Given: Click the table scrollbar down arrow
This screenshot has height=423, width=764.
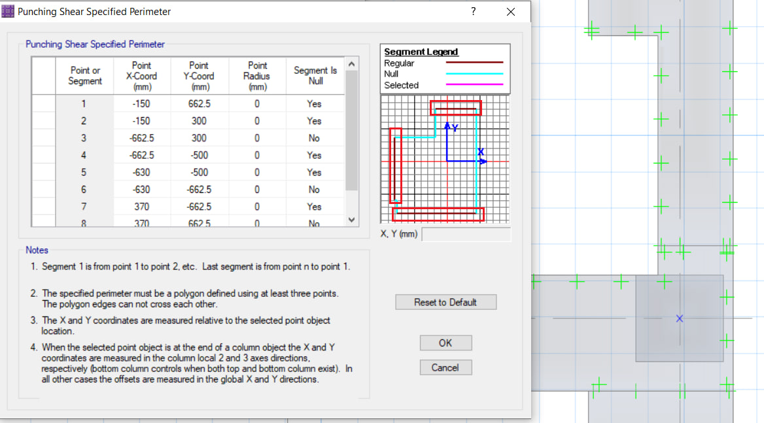Looking at the screenshot, I should click(x=352, y=220).
